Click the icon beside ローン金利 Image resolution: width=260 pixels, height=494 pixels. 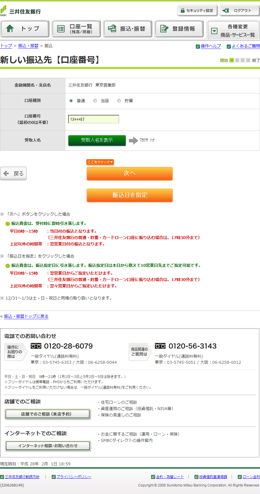[240, 477]
